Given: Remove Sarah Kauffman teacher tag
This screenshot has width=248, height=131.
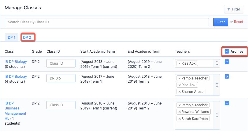Looking at the screenshot, I should 179,119.
